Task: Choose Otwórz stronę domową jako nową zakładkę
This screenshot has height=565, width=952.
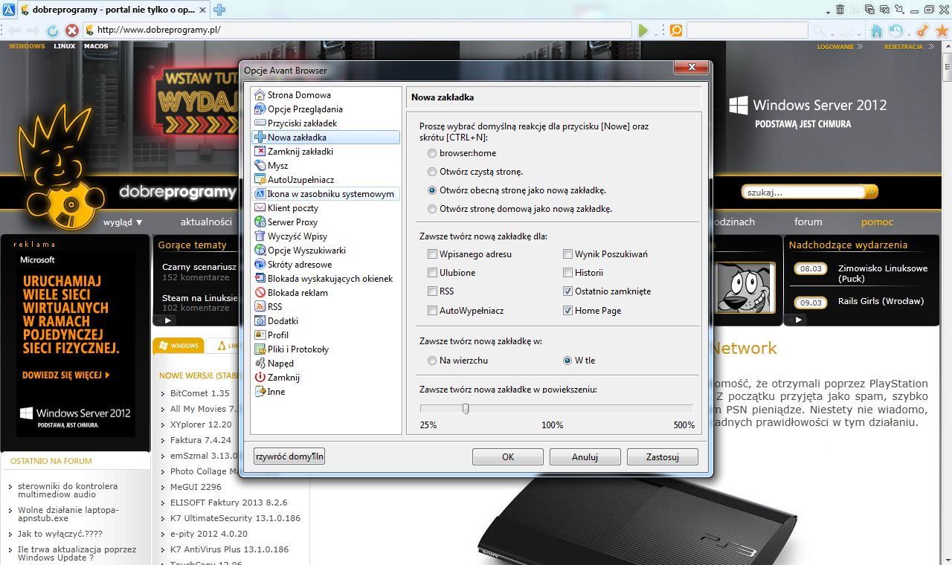Action: point(432,209)
